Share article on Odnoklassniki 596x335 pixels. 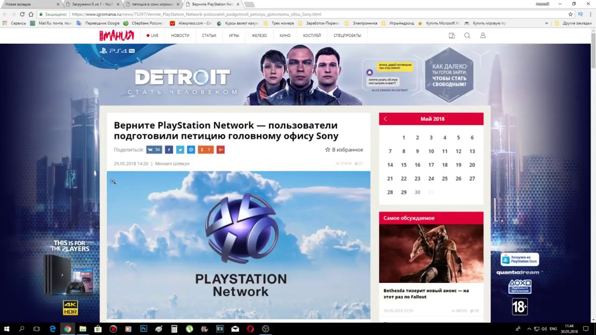pos(205,149)
